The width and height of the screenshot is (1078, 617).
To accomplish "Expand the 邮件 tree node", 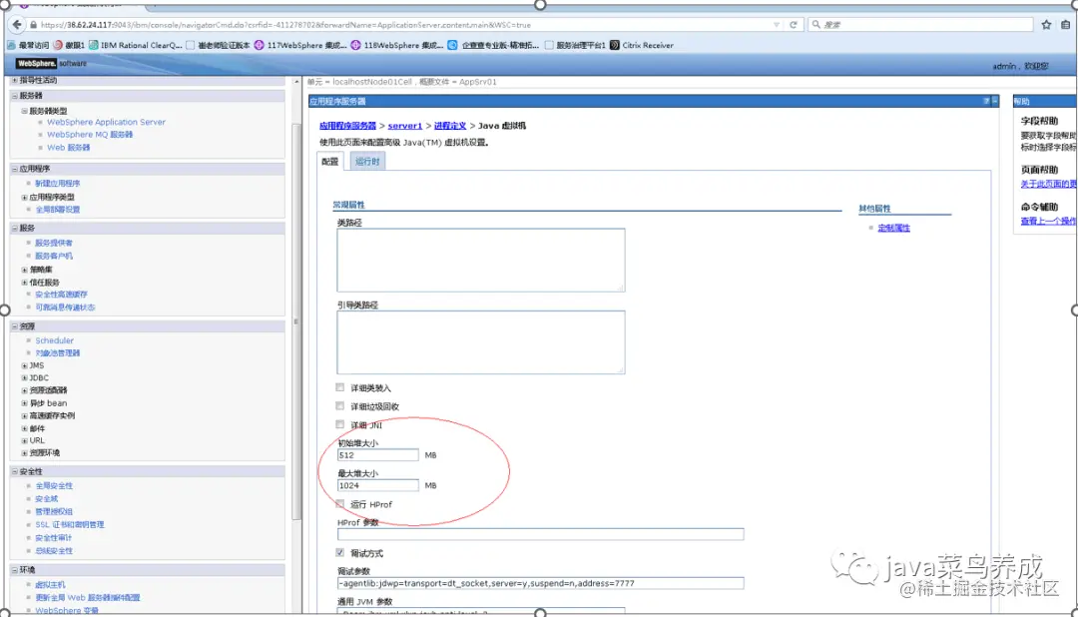I will click(x=24, y=428).
